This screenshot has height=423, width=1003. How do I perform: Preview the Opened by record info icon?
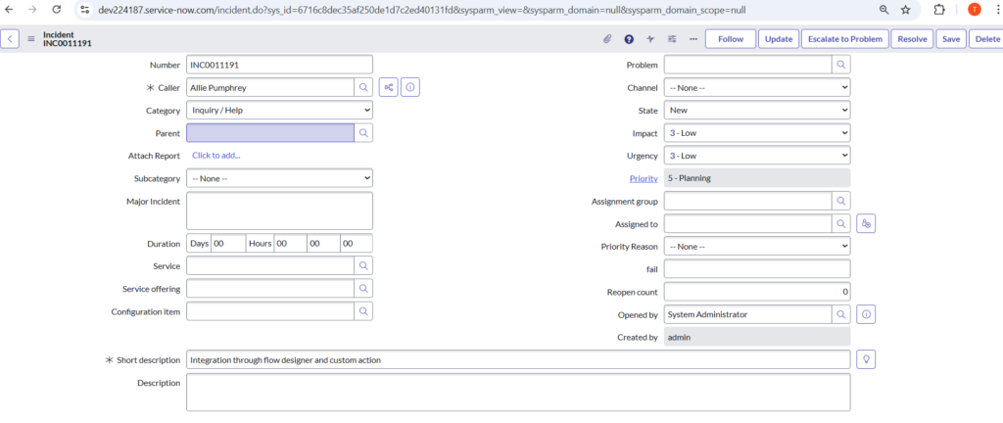pos(867,314)
